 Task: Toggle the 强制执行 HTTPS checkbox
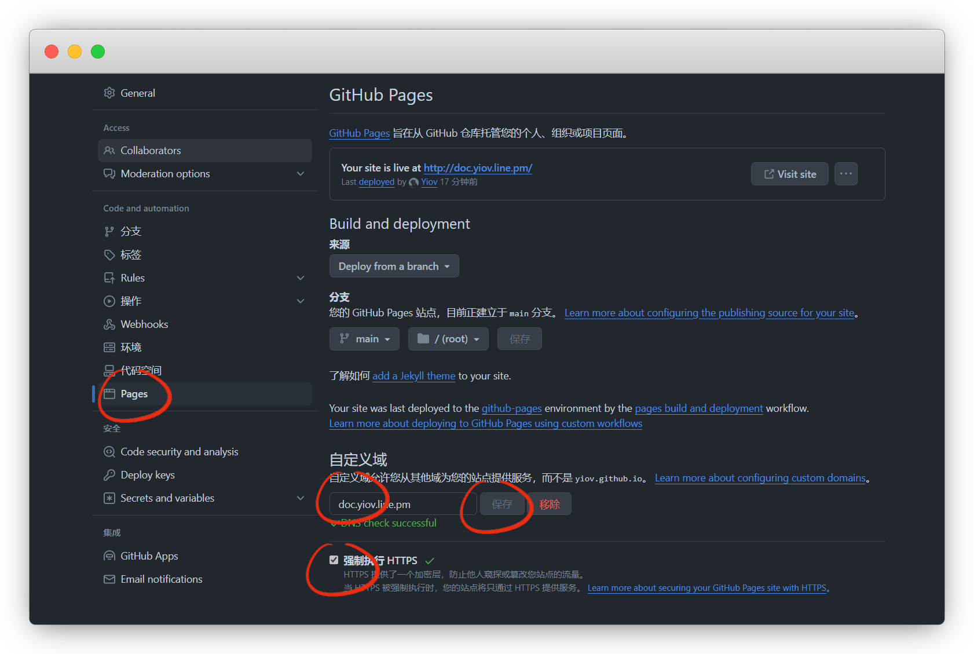(334, 560)
